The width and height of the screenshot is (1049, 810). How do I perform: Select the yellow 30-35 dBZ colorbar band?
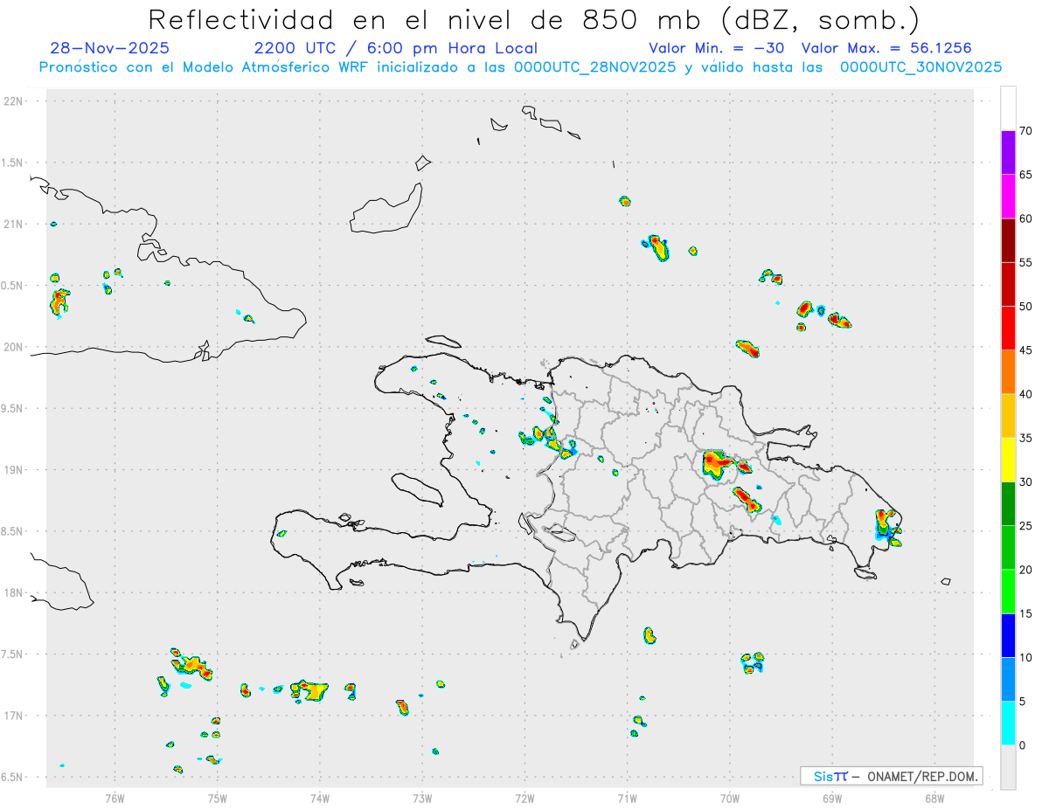tap(1008, 460)
